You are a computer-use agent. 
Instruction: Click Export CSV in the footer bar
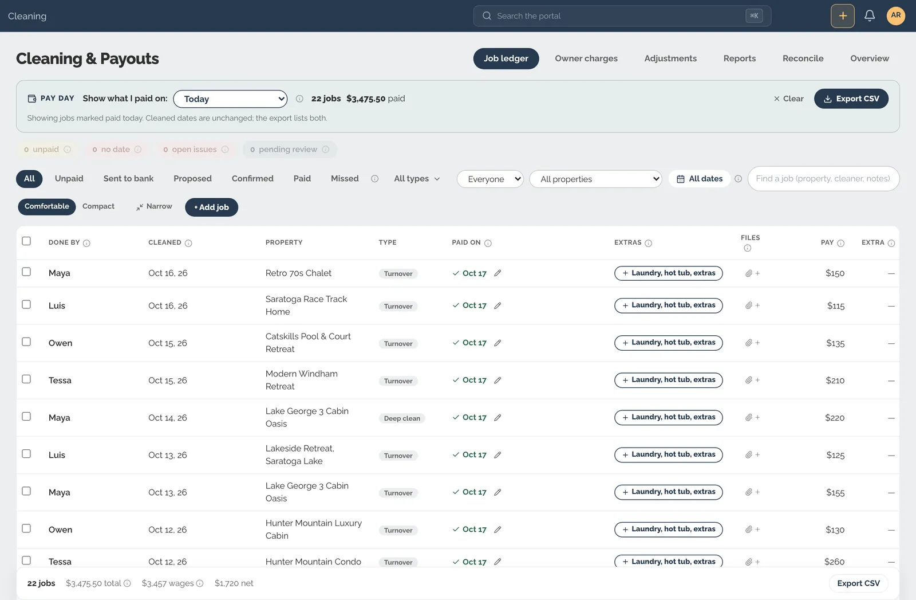[858, 583]
